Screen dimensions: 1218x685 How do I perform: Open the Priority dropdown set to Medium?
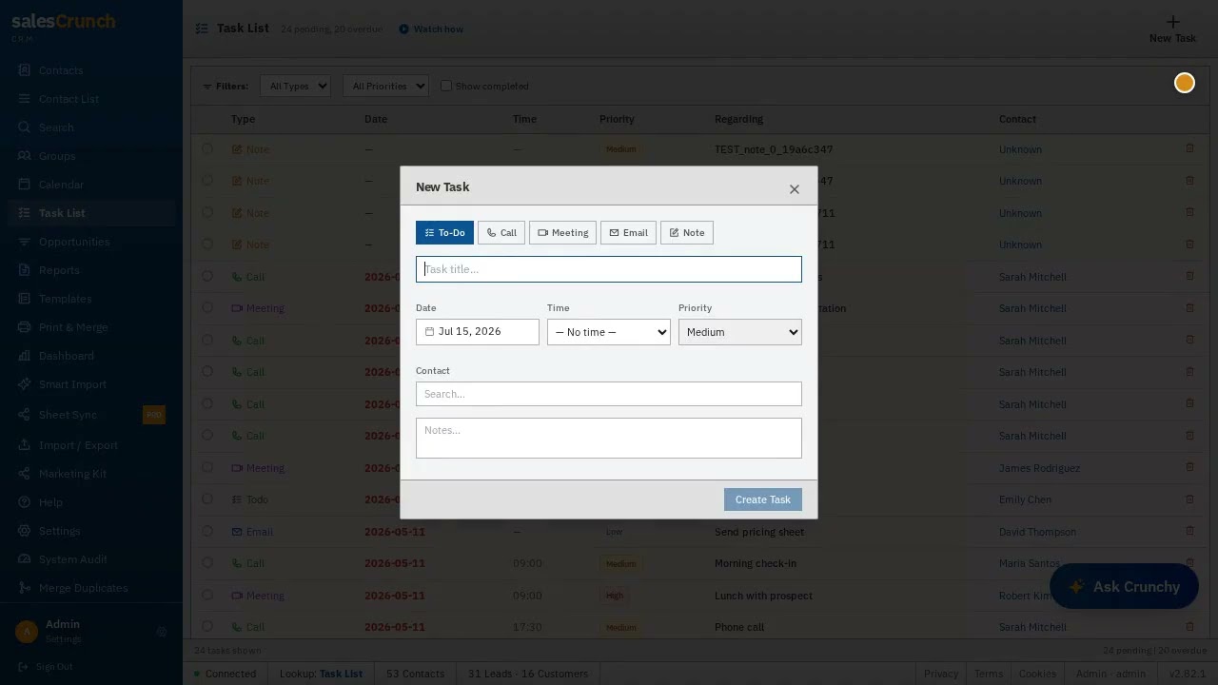coord(740,332)
